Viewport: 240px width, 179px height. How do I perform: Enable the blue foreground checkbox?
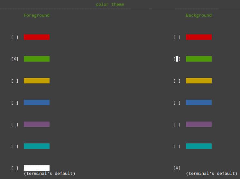(x=15, y=103)
